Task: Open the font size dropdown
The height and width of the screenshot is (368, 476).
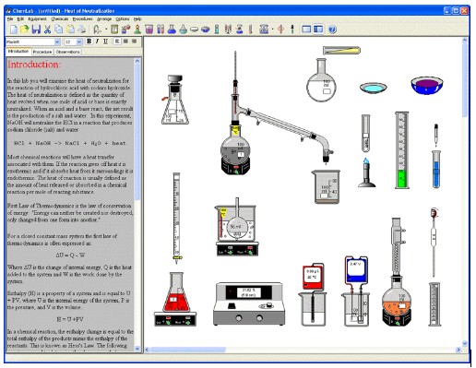Action: pyautogui.click(x=79, y=42)
